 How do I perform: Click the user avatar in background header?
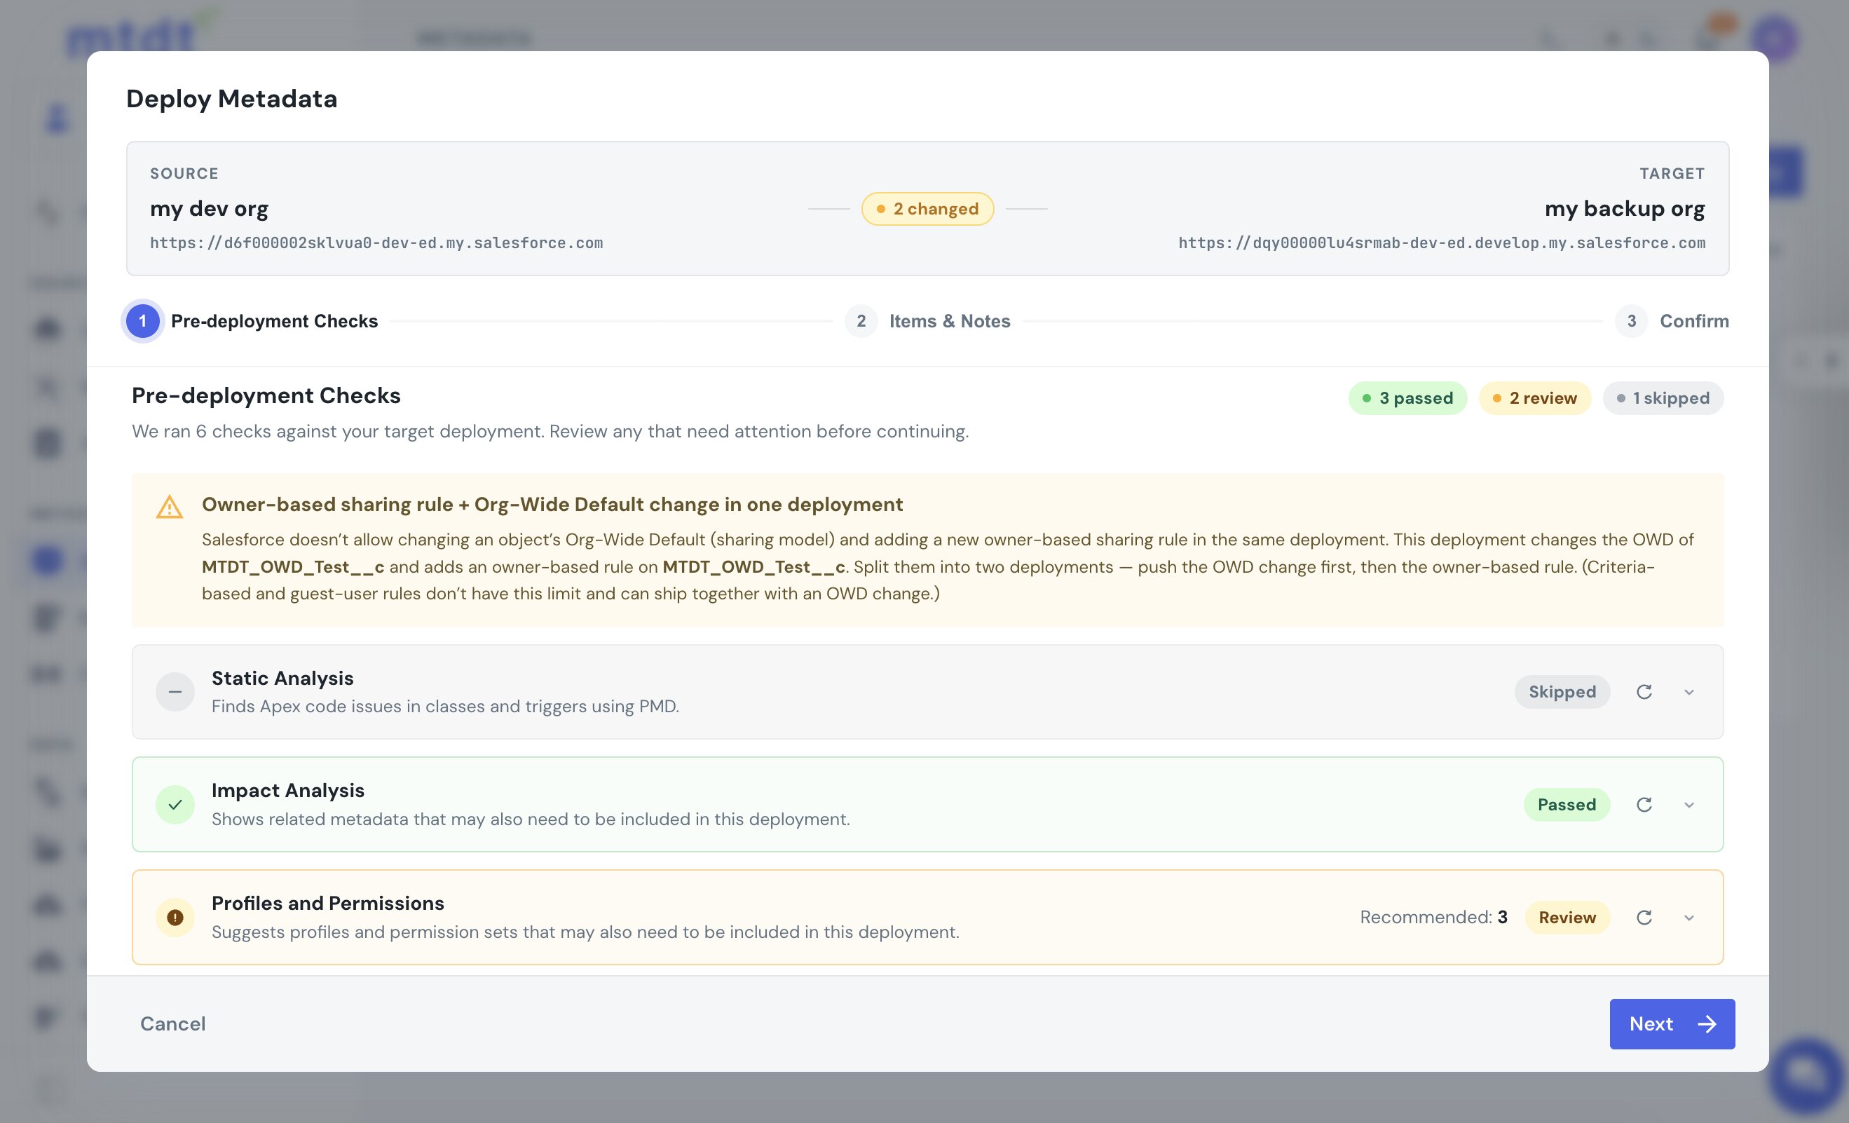pos(1775,38)
